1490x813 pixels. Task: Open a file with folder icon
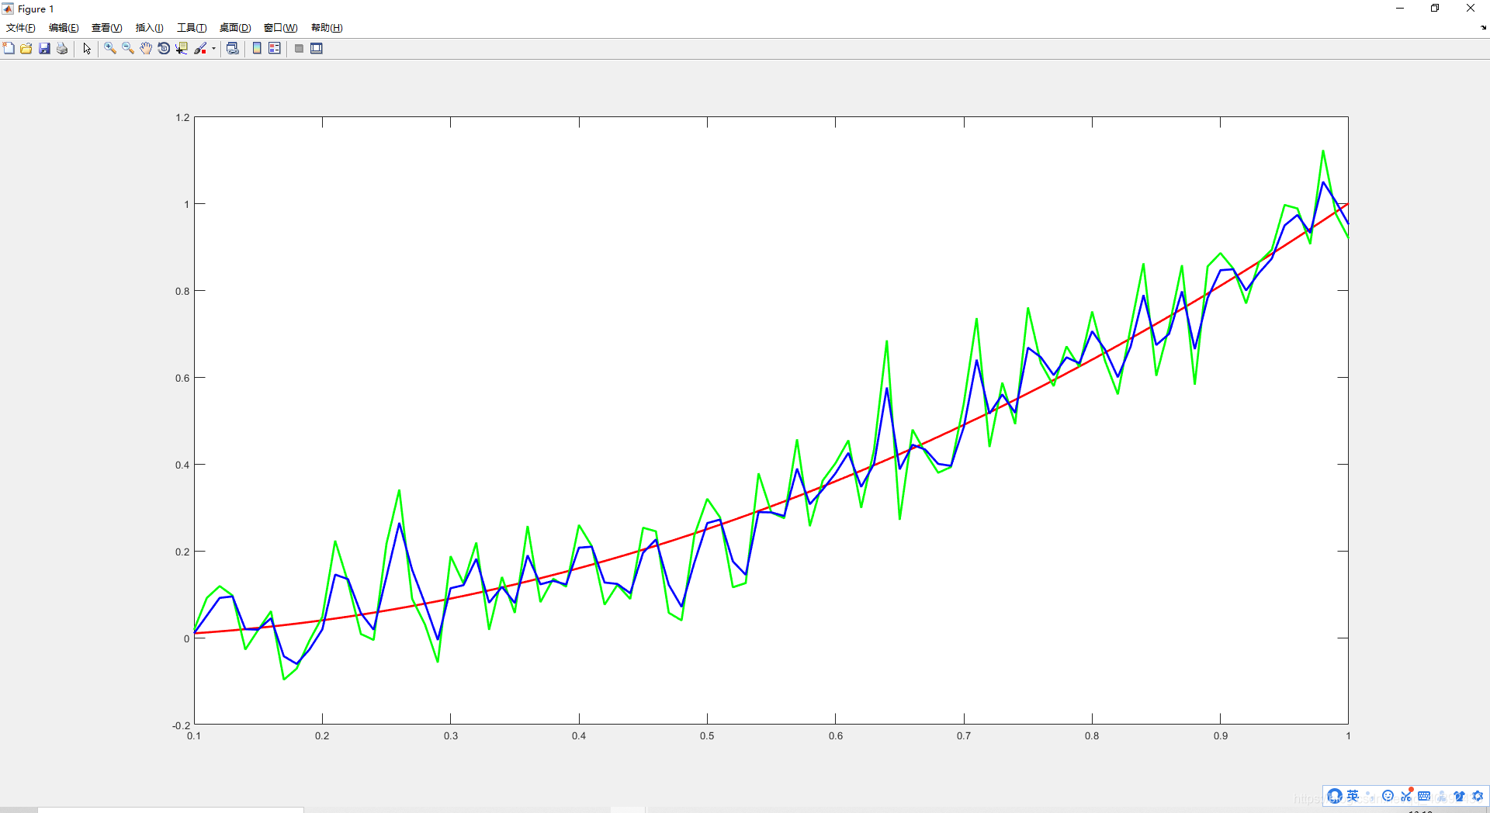(x=26, y=48)
